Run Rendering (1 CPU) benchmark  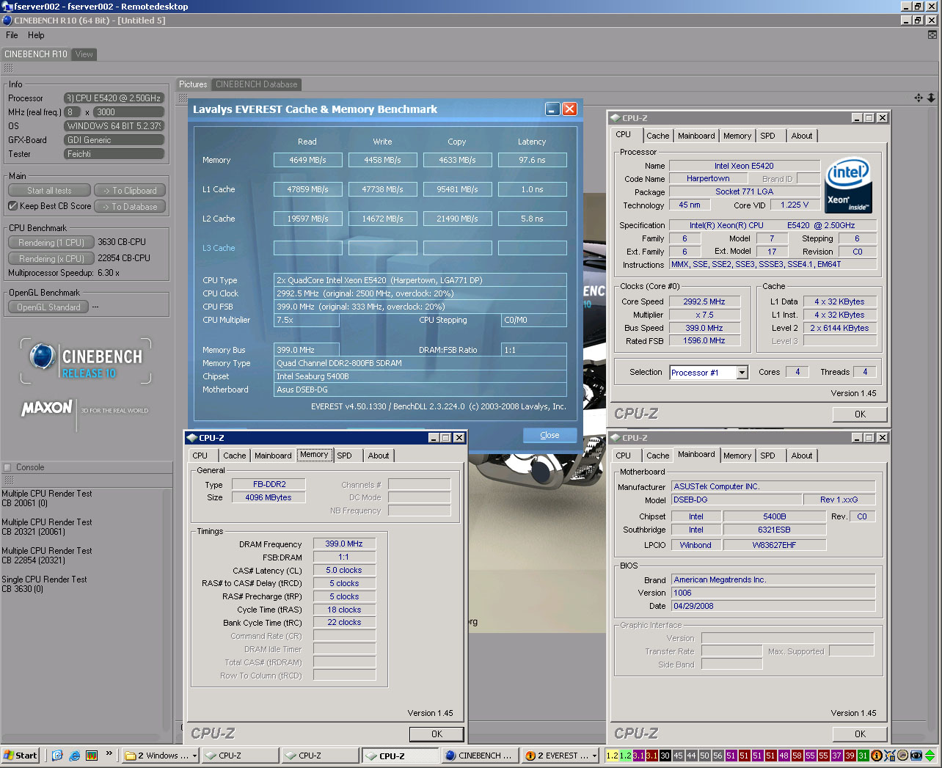51,243
